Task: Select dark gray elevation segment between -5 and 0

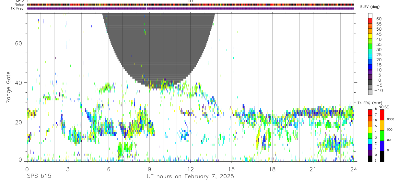Action: (370, 83)
